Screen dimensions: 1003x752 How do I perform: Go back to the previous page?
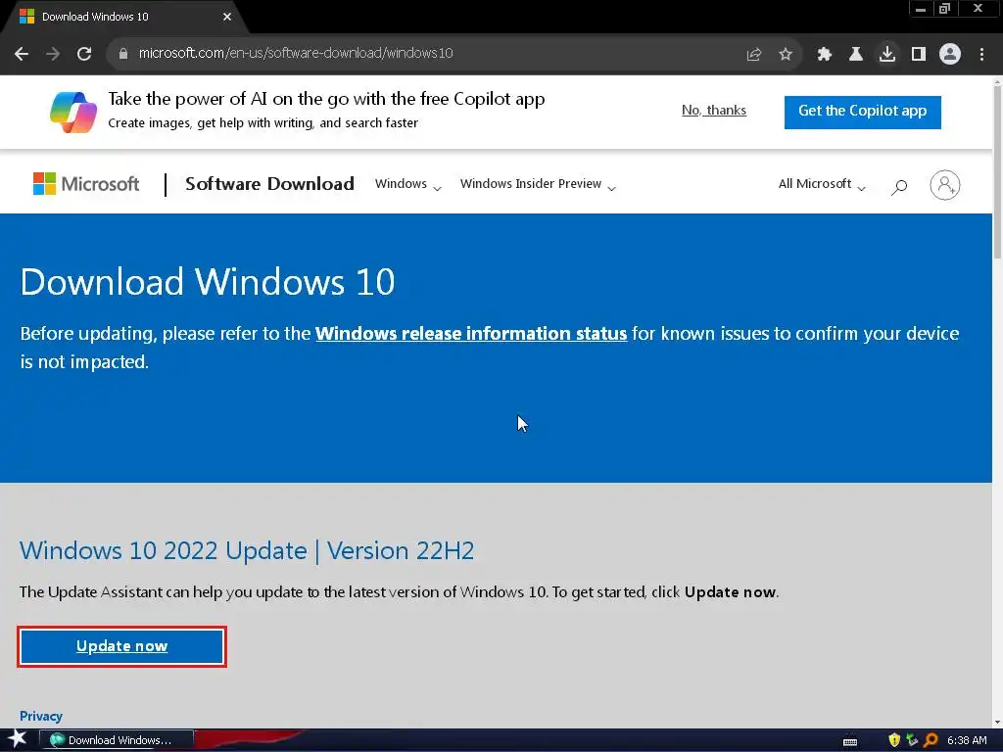[22, 54]
